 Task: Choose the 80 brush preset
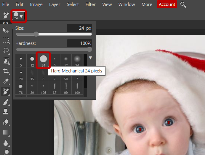(x=32, y=88)
